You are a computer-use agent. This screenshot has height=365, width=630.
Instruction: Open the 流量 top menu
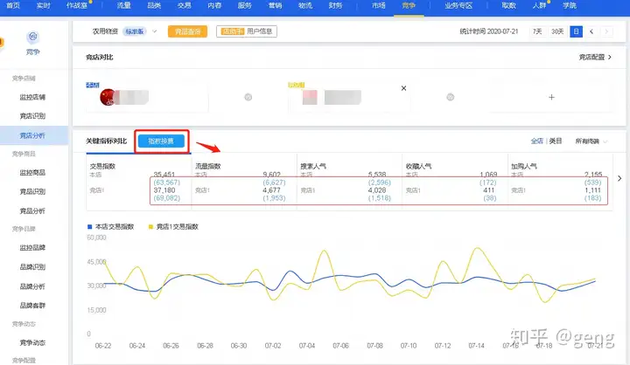pos(123,5)
